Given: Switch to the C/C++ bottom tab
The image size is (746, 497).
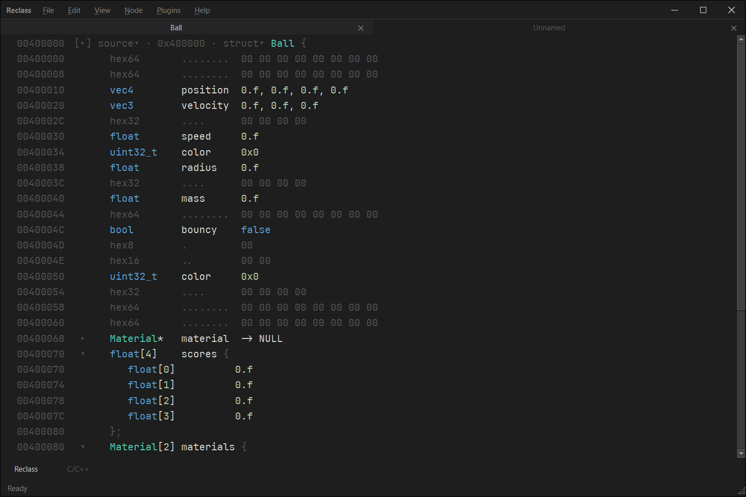Looking at the screenshot, I should click(x=78, y=469).
